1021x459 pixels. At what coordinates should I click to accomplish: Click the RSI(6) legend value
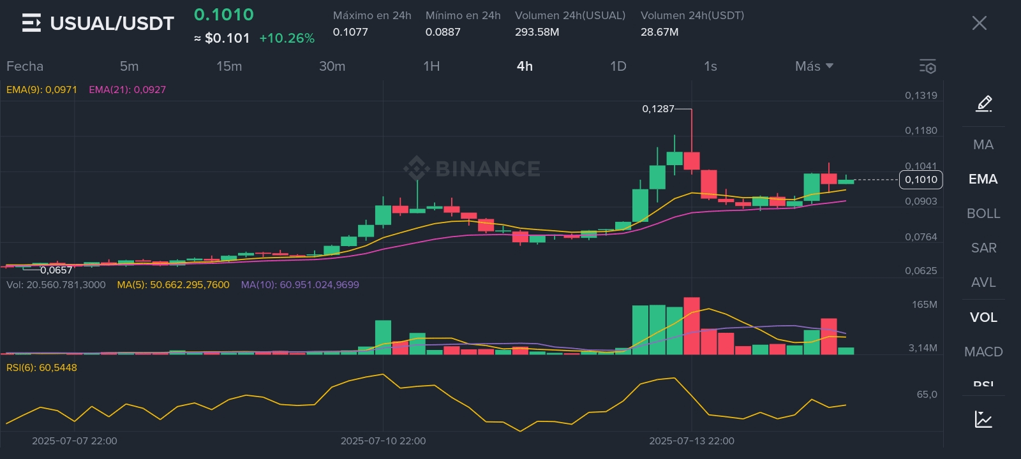pos(41,368)
